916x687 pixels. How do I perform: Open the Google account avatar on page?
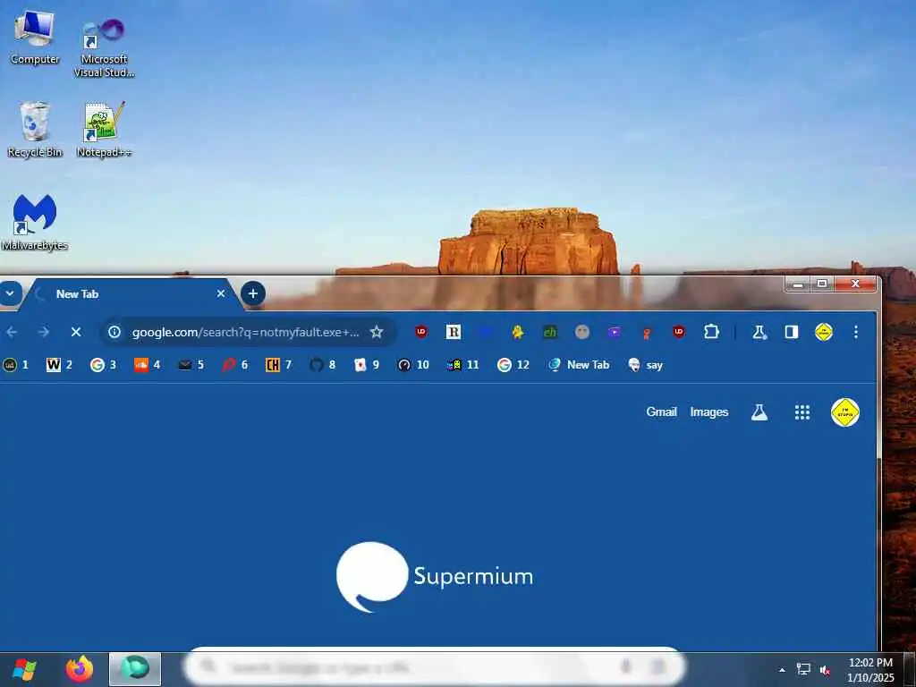pyautogui.click(x=845, y=412)
